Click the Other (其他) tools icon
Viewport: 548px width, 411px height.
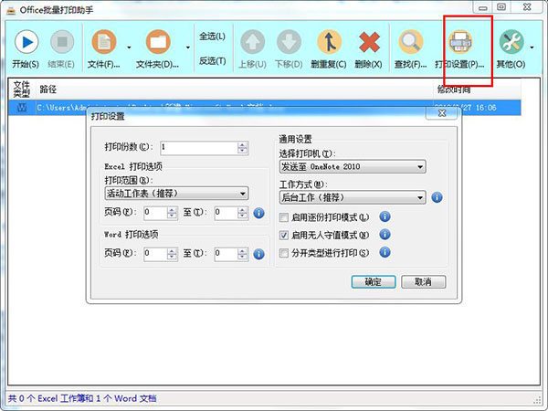(x=511, y=42)
